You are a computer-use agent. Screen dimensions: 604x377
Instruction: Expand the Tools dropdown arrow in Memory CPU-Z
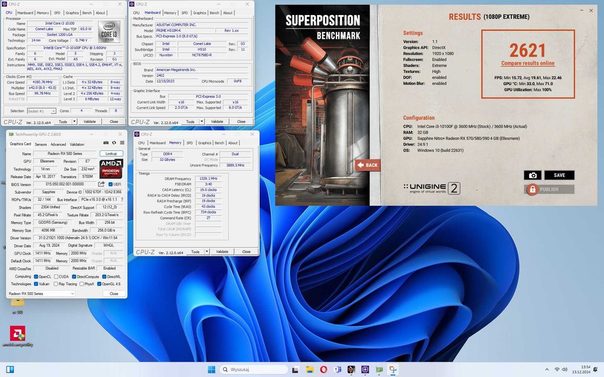click(207, 252)
